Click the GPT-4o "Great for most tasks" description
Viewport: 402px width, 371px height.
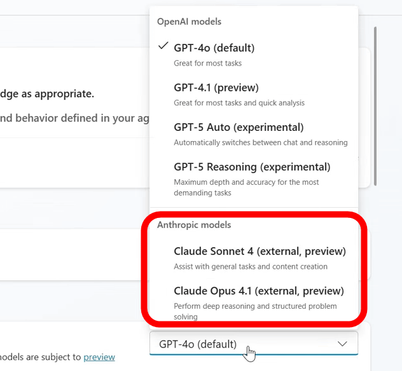pos(207,64)
